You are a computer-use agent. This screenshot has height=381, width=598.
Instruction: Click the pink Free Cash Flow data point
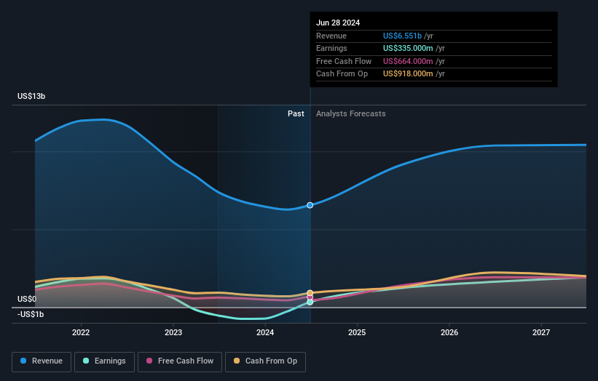click(310, 297)
